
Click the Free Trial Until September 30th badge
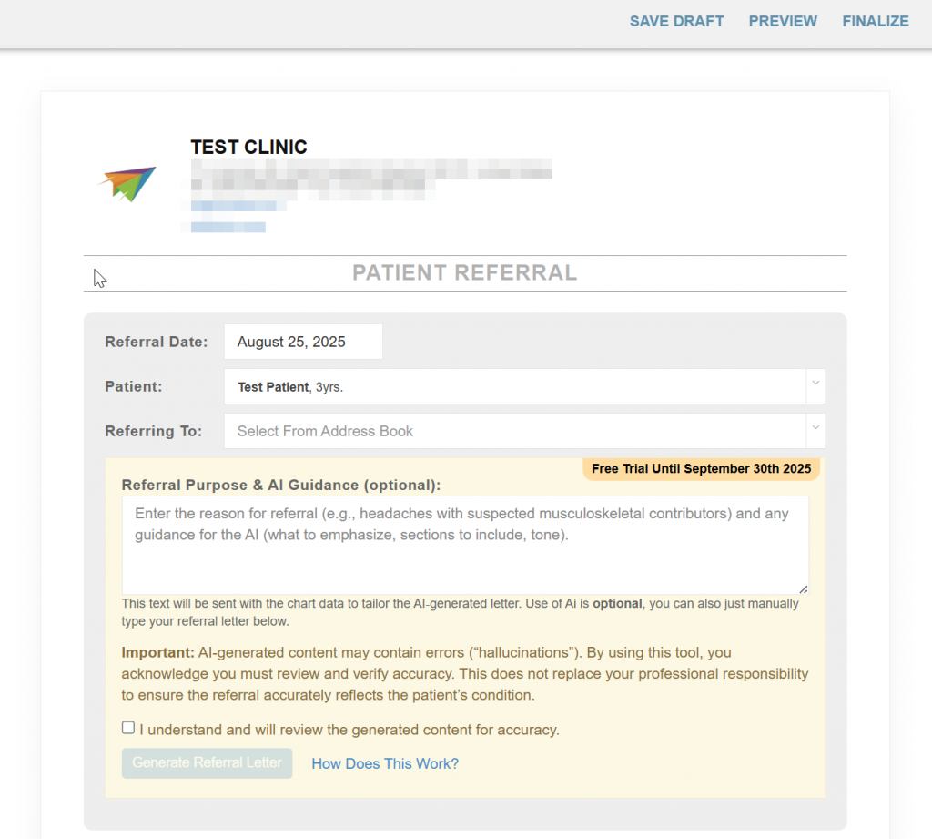coord(702,469)
